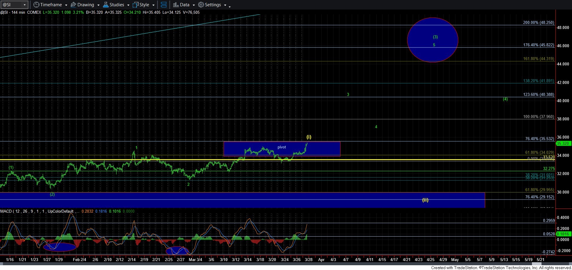Click the Style icon

(136, 5)
